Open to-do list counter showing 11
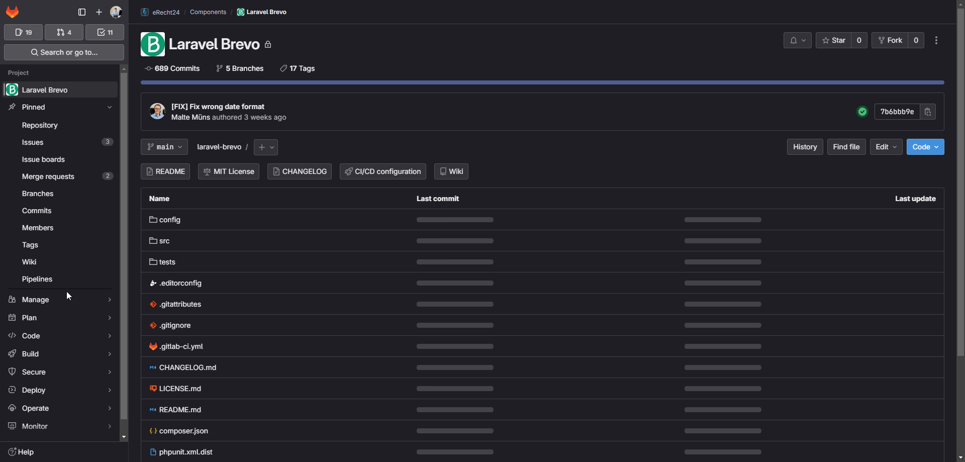 click(105, 32)
